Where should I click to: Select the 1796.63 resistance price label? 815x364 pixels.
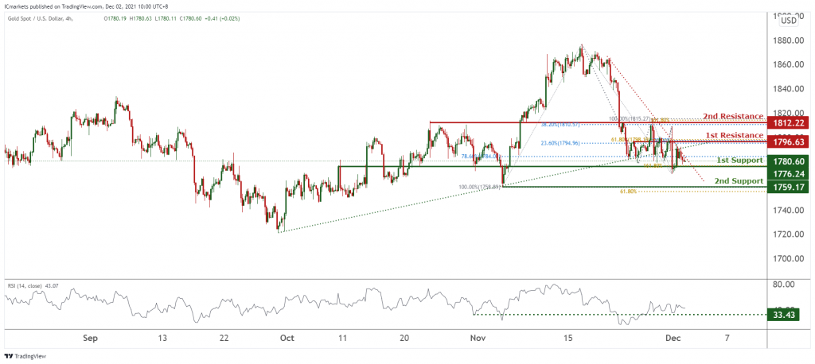787,141
